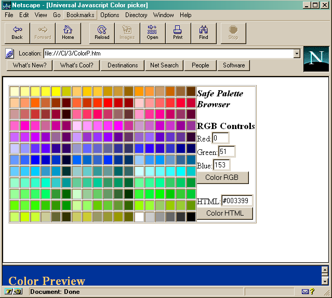Click the Color Preview heading
Screen dimensions: 332x298
47,281
